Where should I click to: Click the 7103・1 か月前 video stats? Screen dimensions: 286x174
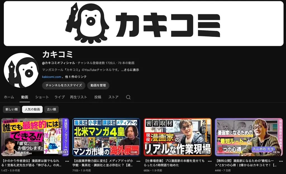[x=82, y=171]
